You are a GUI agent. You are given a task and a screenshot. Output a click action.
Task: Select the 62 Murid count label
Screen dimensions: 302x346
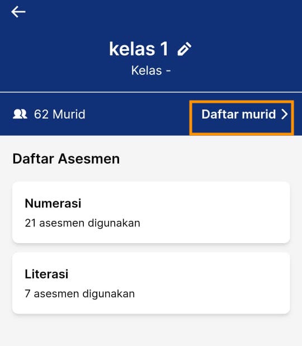pos(59,114)
